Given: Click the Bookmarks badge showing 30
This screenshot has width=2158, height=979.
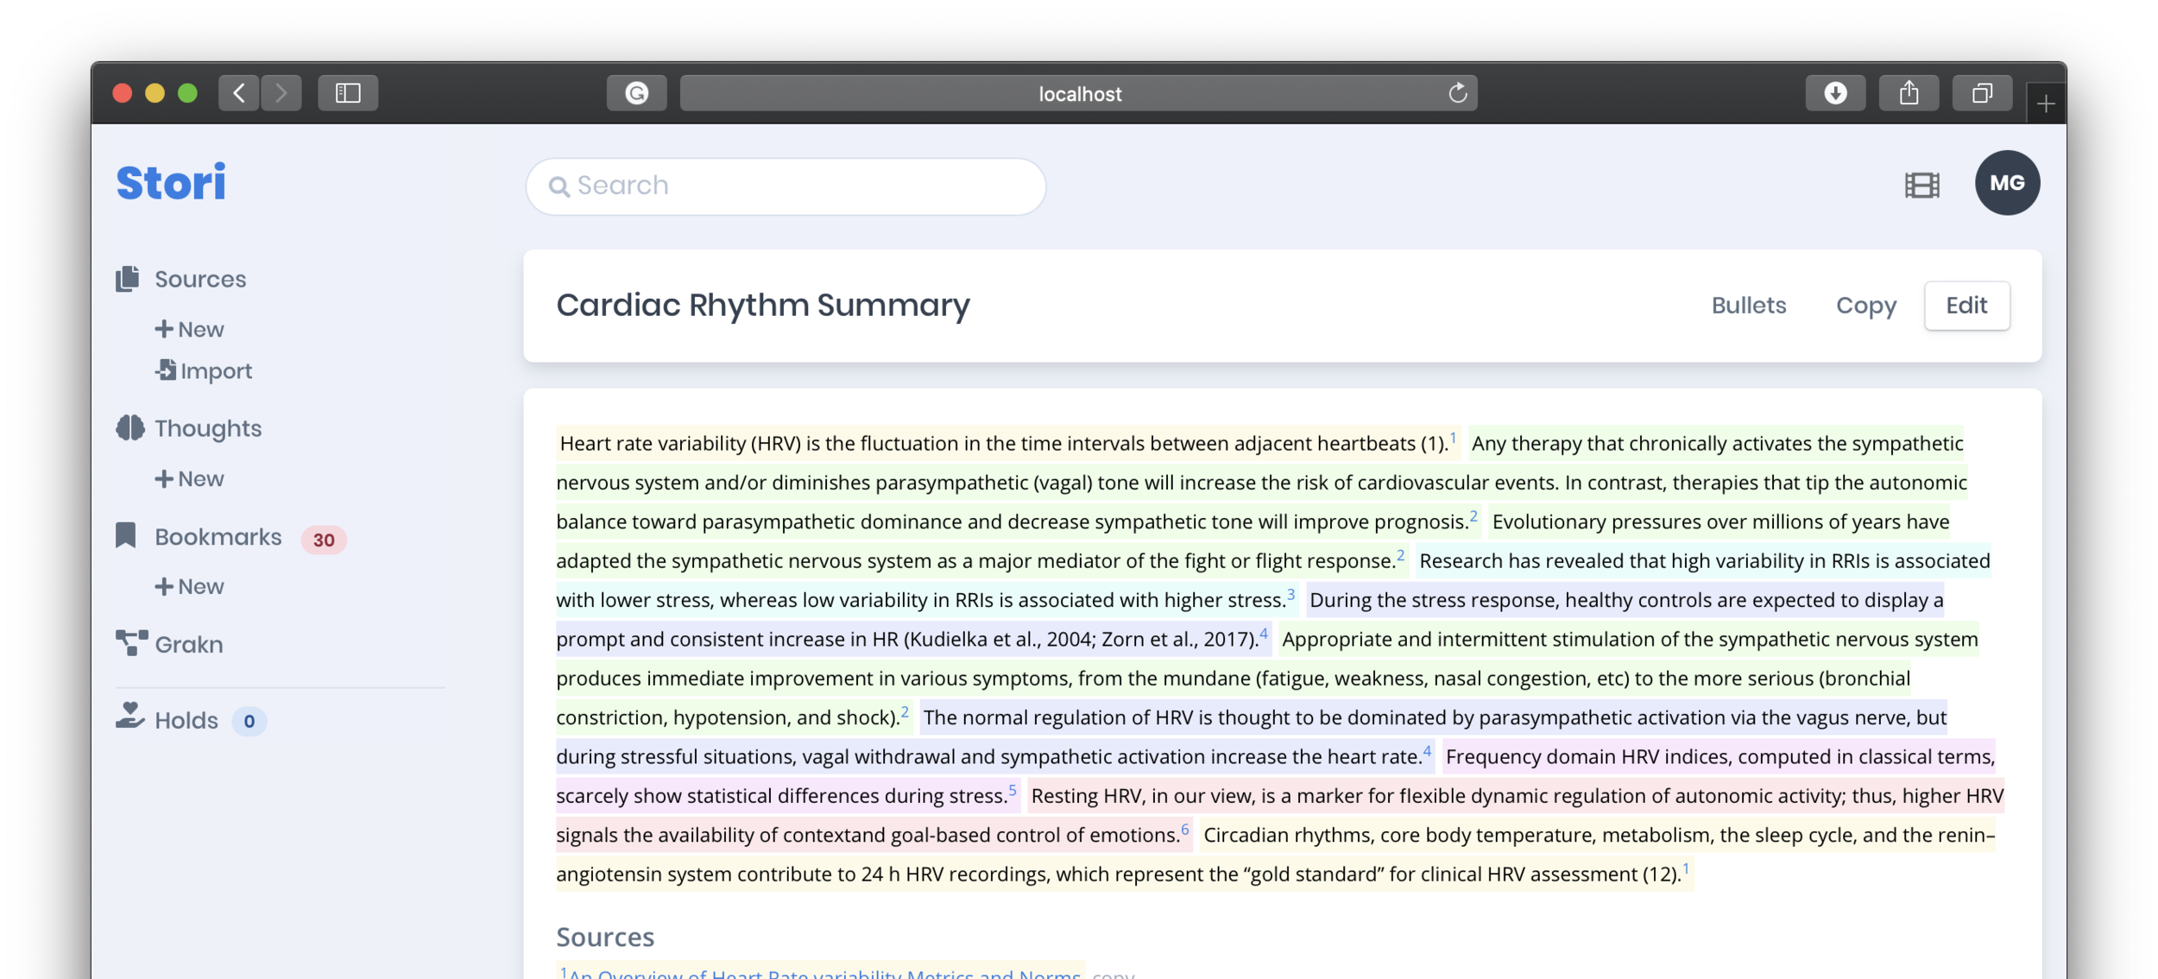Looking at the screenshot, I should coord(322,539).
